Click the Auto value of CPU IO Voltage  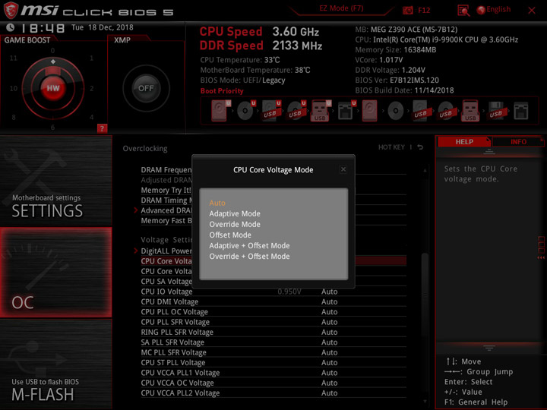pos(329,292)
